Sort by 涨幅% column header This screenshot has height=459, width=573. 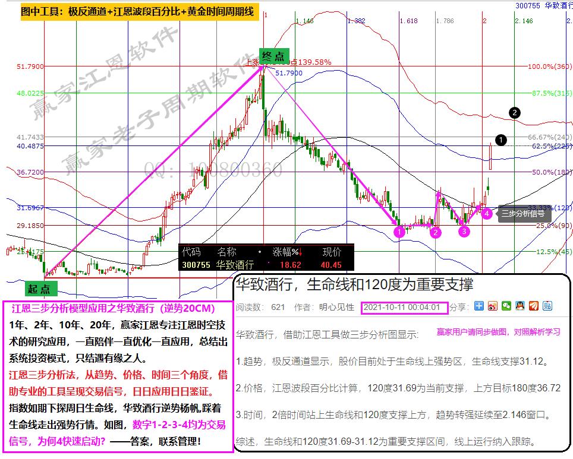288,252
